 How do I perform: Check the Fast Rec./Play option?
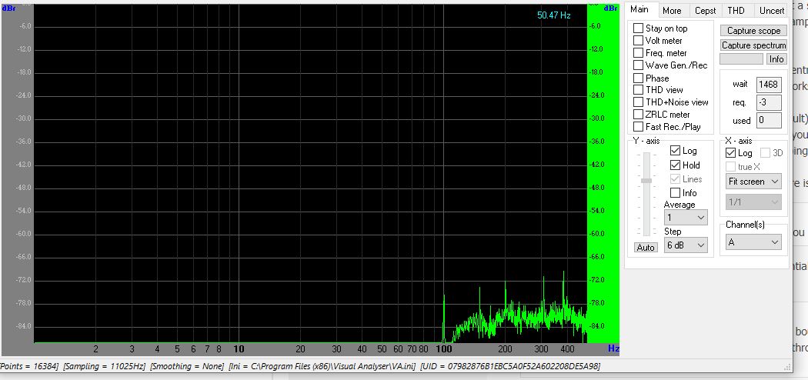(638, 127)
